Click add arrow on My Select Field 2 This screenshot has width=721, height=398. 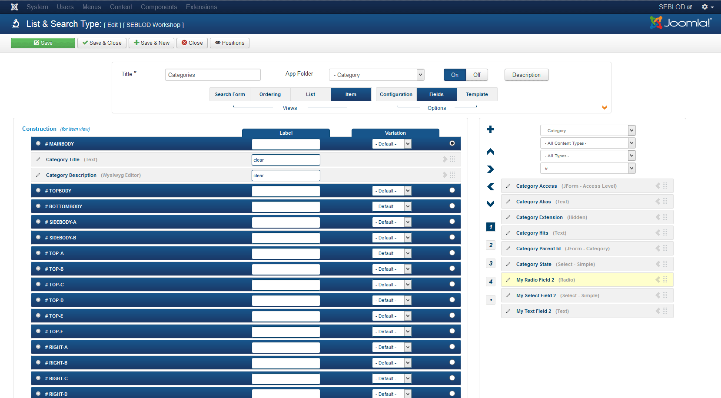[658, 295]
